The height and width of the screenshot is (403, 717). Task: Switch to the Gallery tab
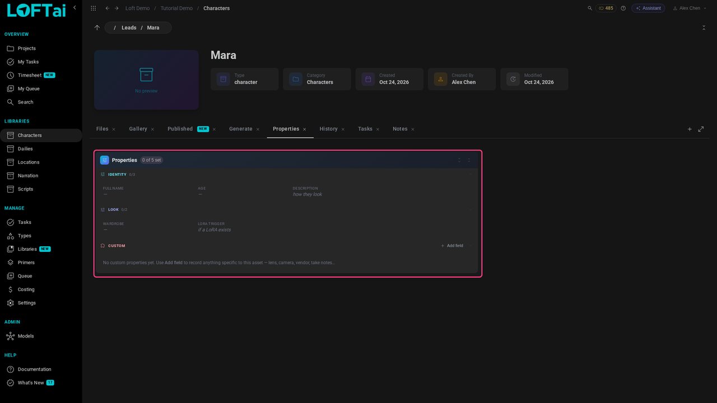pyautogui.click(x=138, y=129)
